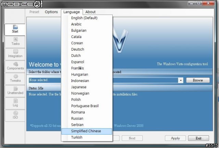Maximize the vLite window

199,3
